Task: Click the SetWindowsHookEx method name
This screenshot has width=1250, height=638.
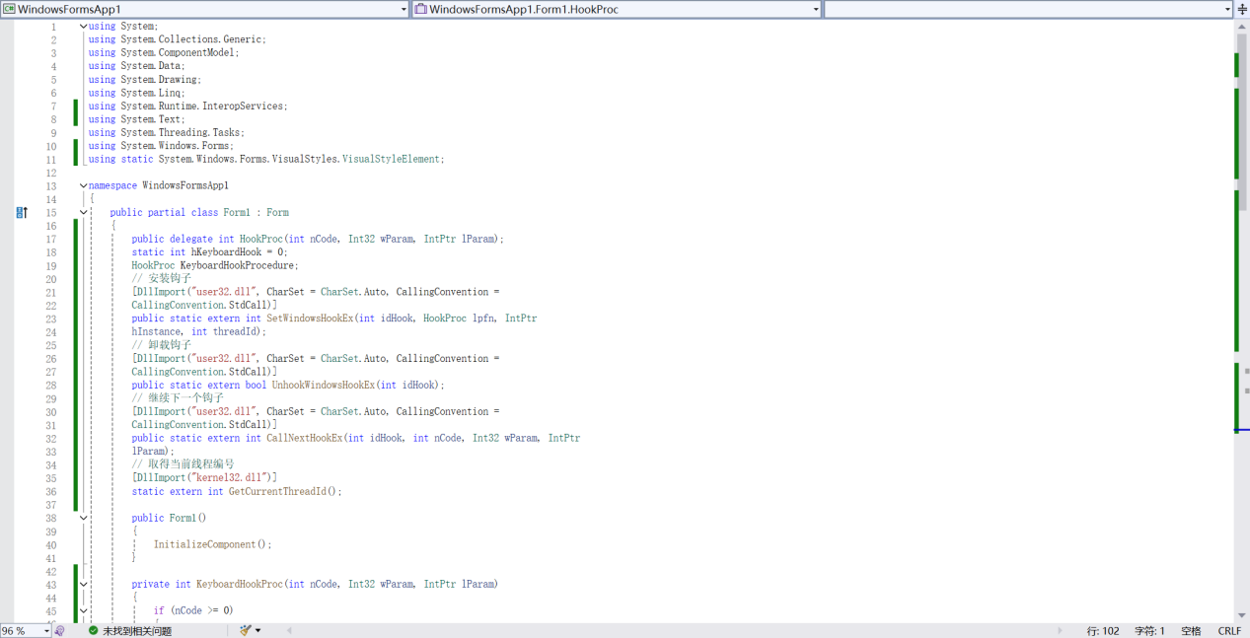Action: coord(310,319)
